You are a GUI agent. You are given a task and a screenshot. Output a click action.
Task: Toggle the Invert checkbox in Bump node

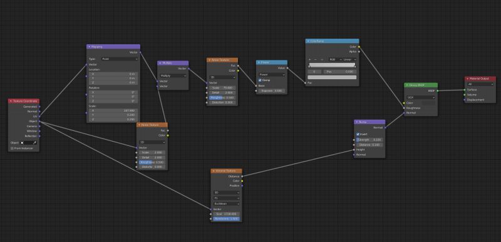358,134
